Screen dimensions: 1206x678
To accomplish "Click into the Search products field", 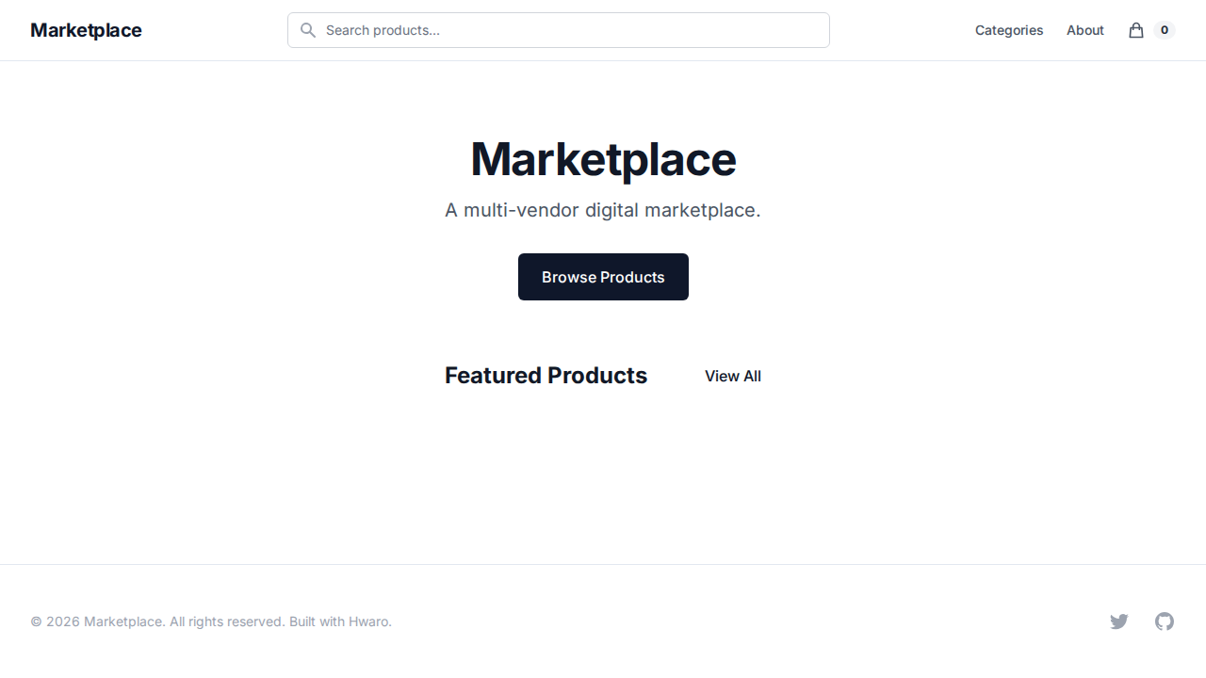I will [558, 30].
